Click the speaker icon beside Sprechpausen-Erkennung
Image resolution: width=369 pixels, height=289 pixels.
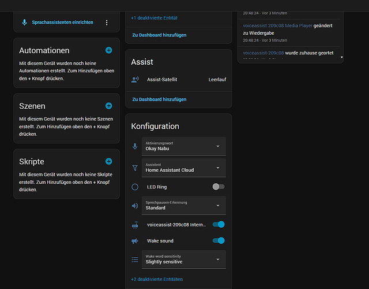coord(135,206)
